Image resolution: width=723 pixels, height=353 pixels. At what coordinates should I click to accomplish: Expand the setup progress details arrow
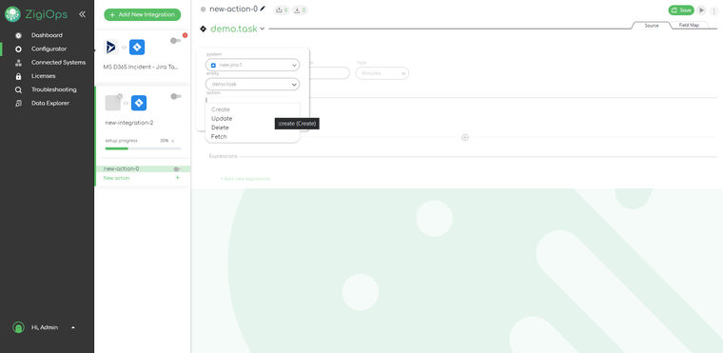point(173,141)
